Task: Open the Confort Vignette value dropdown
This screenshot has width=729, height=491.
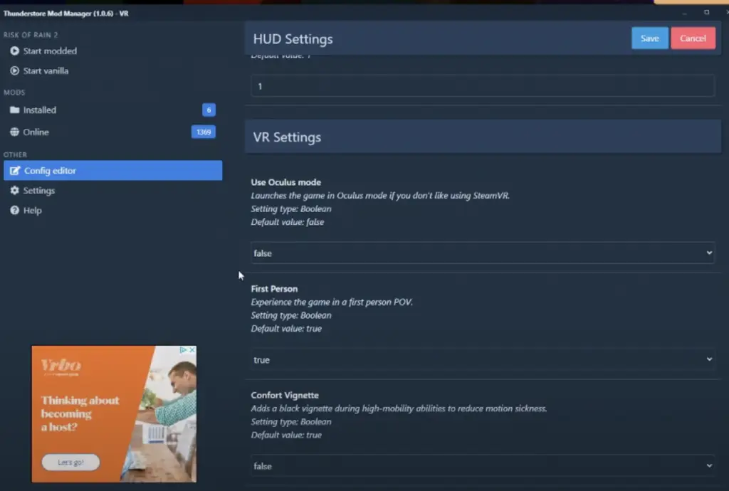Action: (483, 466)
